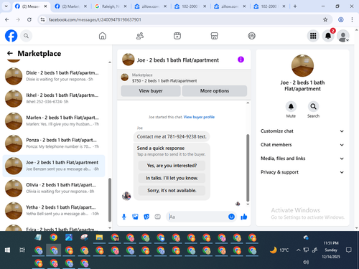Switch to the second zillow.com tab

(x=229, y=6)
